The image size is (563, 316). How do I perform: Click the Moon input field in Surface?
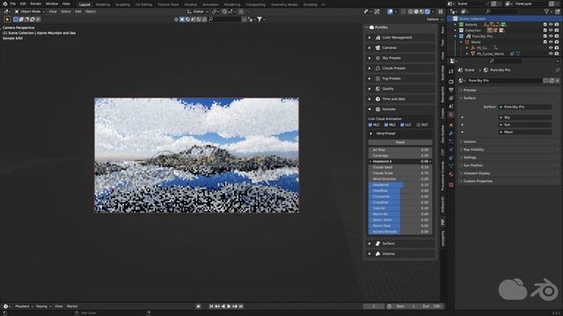[525, 132]
